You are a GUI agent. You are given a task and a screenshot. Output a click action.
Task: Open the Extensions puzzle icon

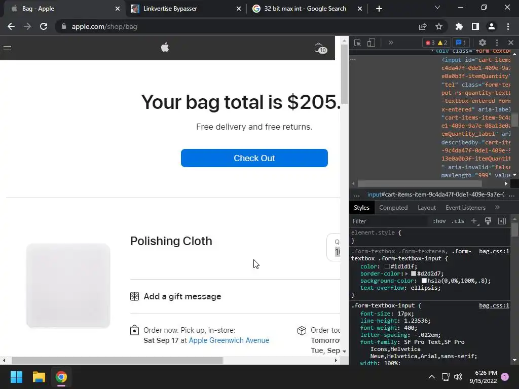459,26
